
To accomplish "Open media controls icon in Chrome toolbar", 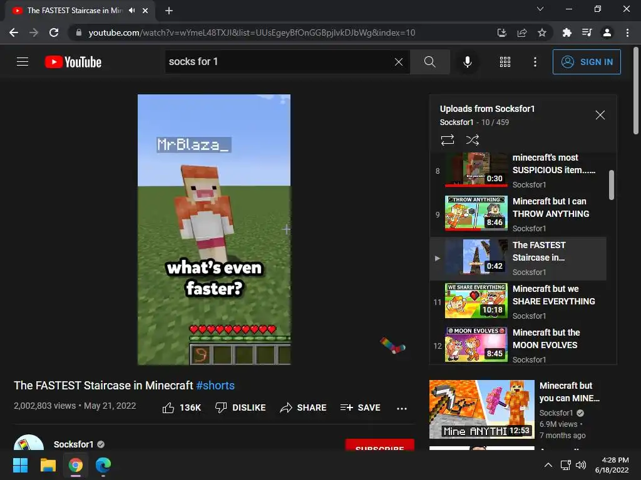I will click(587, 32).
